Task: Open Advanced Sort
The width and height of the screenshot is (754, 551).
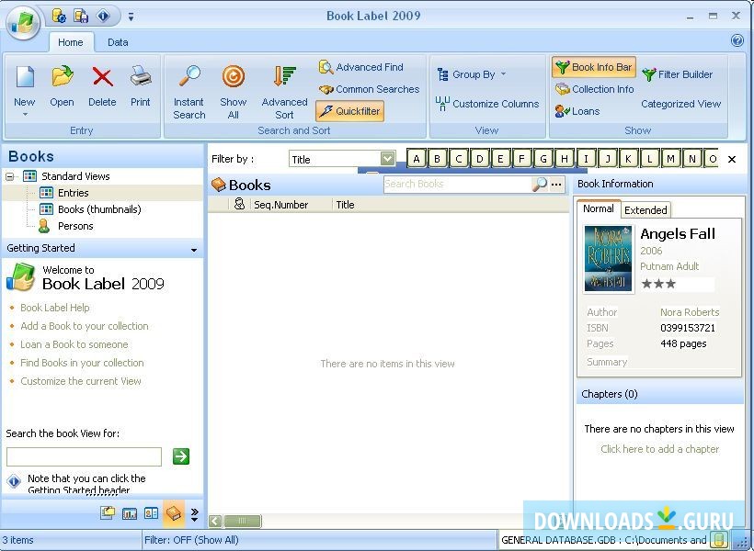Action: (x=284, y=93)
